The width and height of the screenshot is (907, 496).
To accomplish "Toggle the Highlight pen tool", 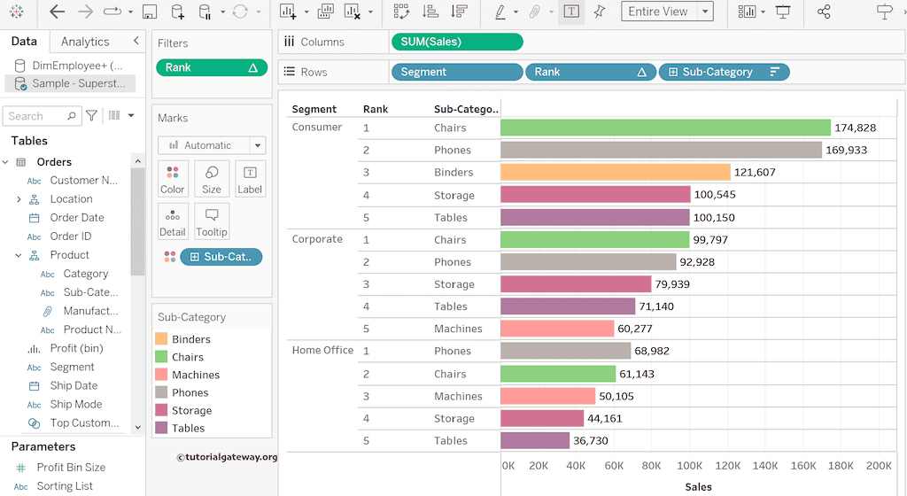I will (500, 12).
